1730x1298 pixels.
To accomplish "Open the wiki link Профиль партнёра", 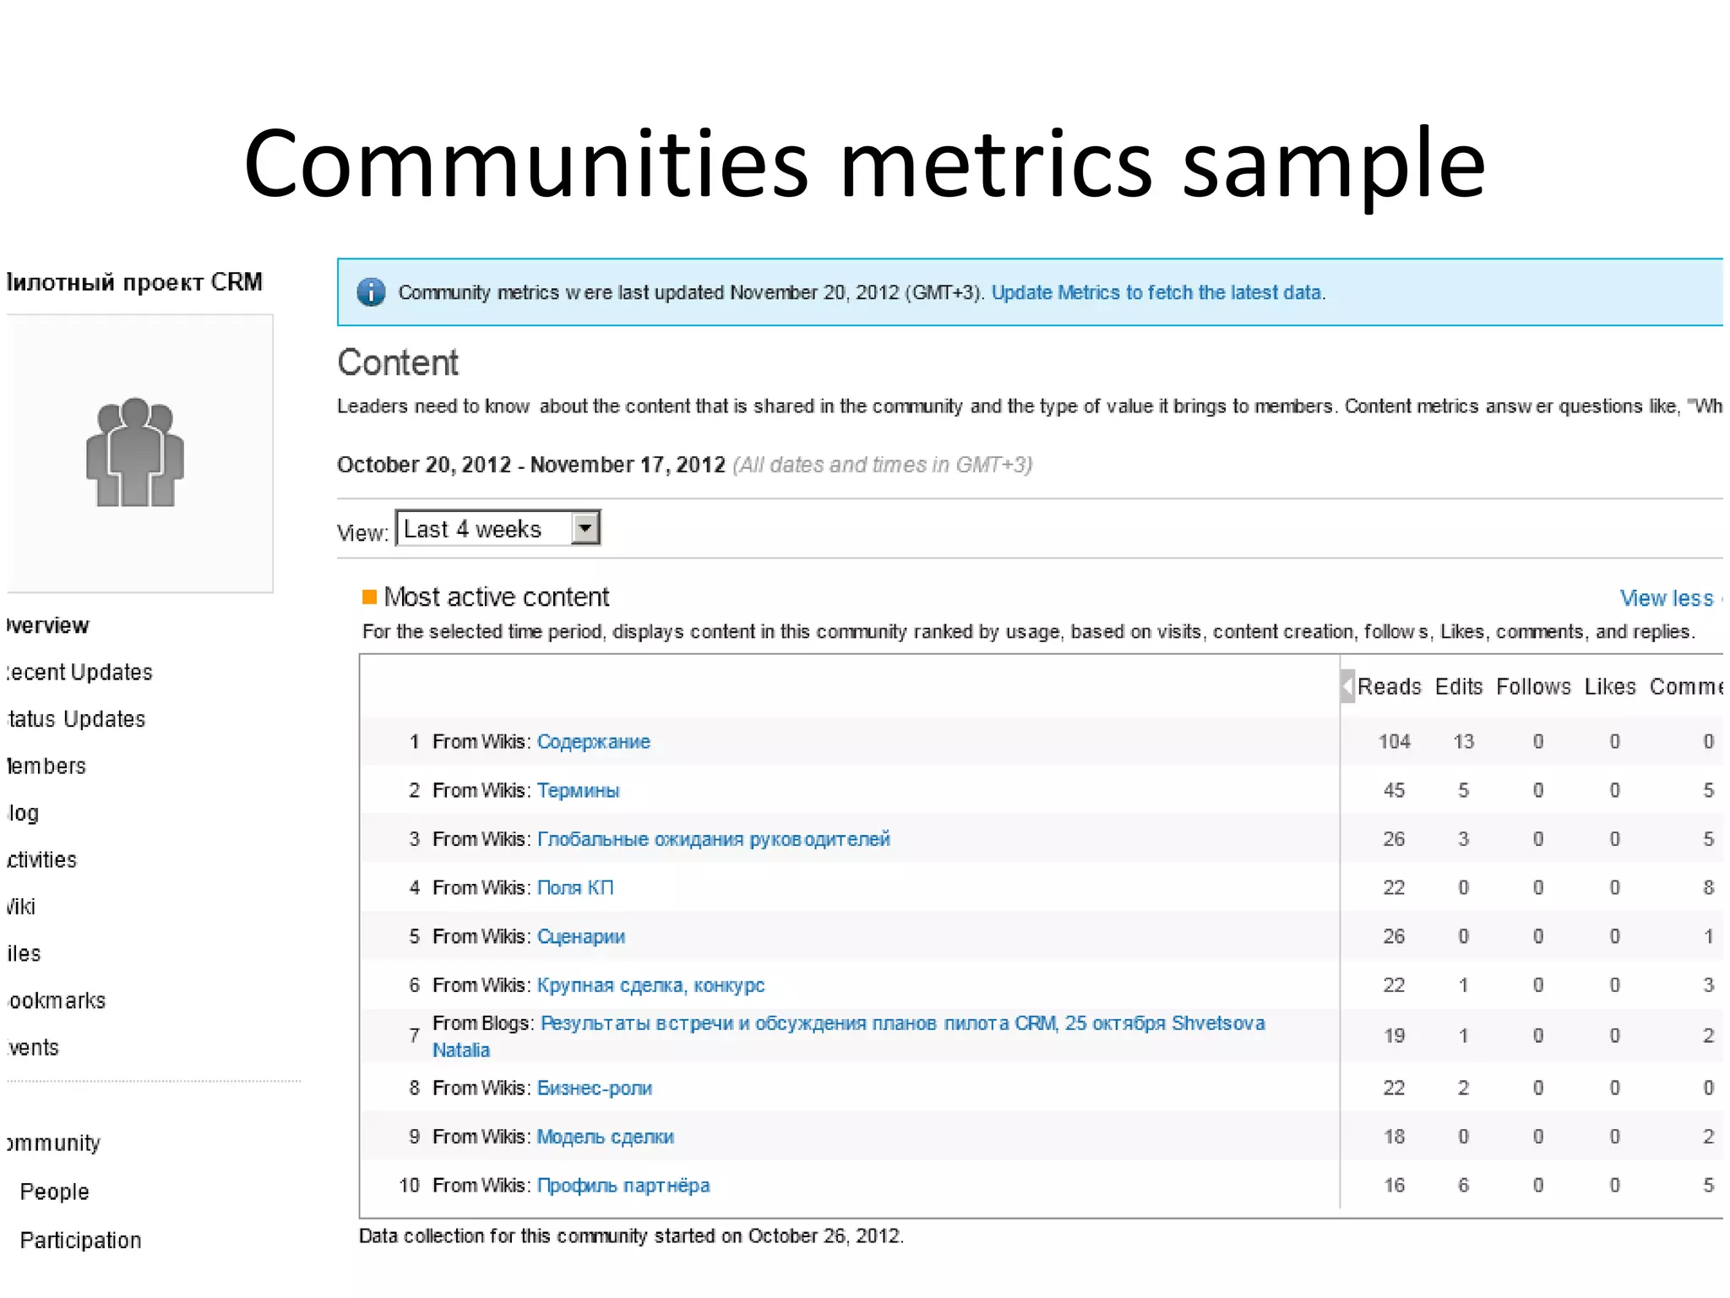I will pos(623,1186).
